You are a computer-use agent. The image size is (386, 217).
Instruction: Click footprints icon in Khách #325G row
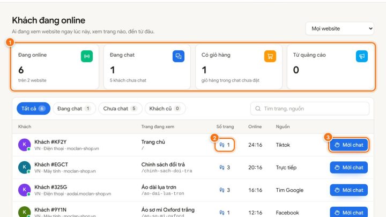click(x=222, y=190)
